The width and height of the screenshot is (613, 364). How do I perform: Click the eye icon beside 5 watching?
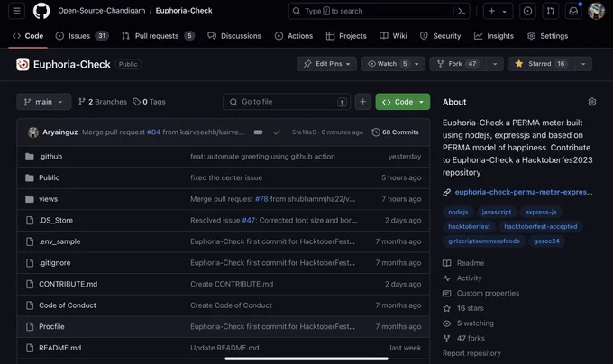click(446, 323)
